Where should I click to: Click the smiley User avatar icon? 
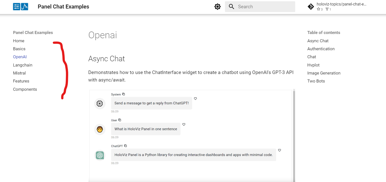click(x=100, y=129)
